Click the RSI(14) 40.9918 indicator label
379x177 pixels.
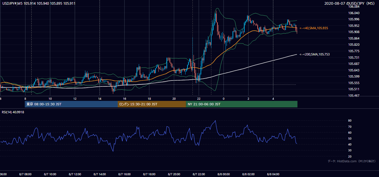tap(13, 112)
